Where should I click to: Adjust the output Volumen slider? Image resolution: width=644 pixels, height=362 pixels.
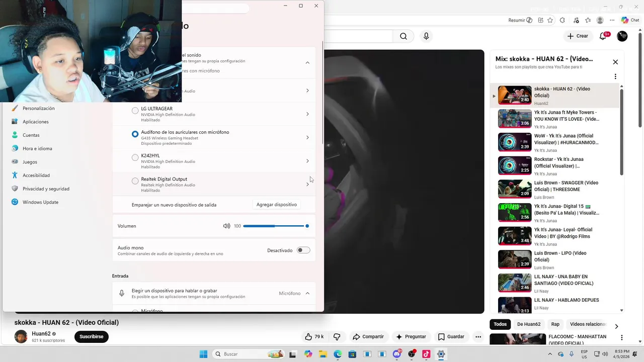tap(276, 226)
